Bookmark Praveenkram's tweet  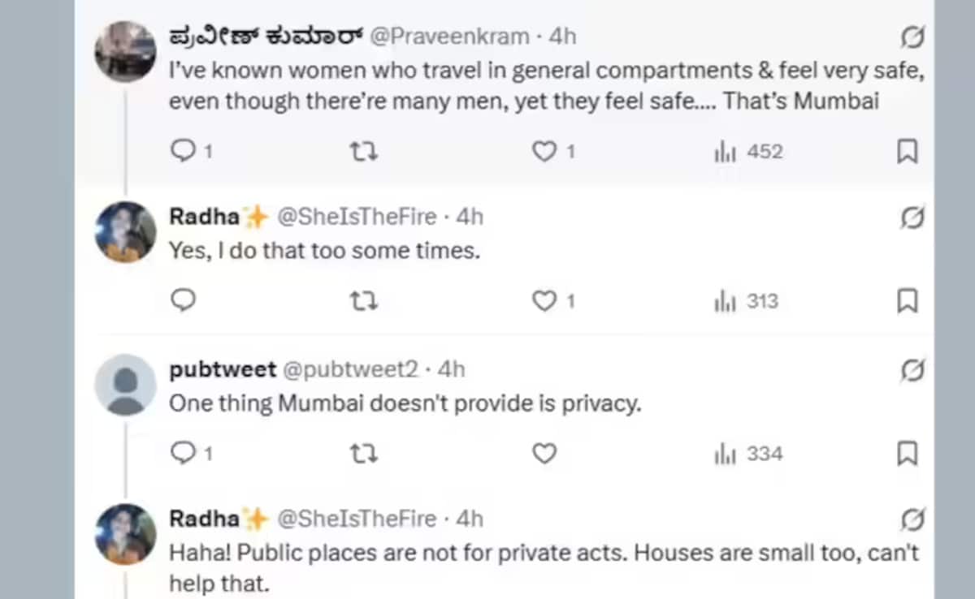pos(907,151)
